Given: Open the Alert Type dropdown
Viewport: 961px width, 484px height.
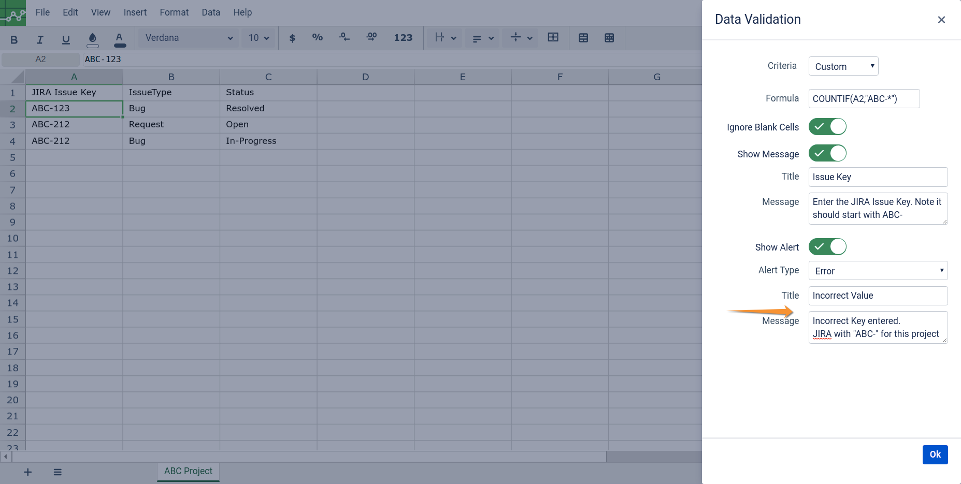Looking at the screenshot, I should coord(878,271).
